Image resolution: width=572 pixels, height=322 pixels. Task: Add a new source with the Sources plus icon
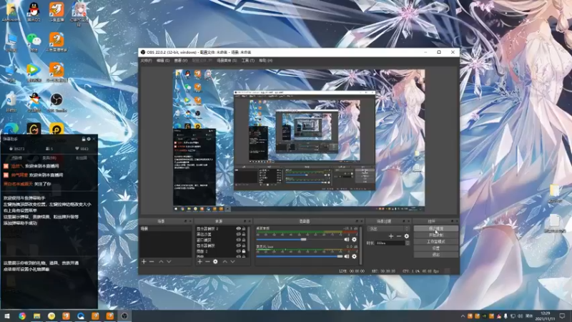[x=199, y=262]
